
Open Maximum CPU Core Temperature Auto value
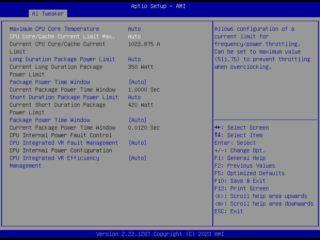click(134, 29)
